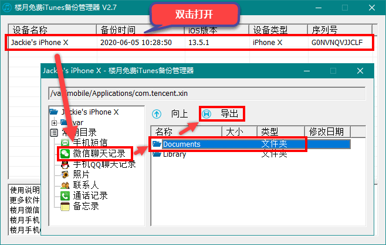The image size is (386, 245).
Task: Select 联系人 tree item
Action: point(86,185)
